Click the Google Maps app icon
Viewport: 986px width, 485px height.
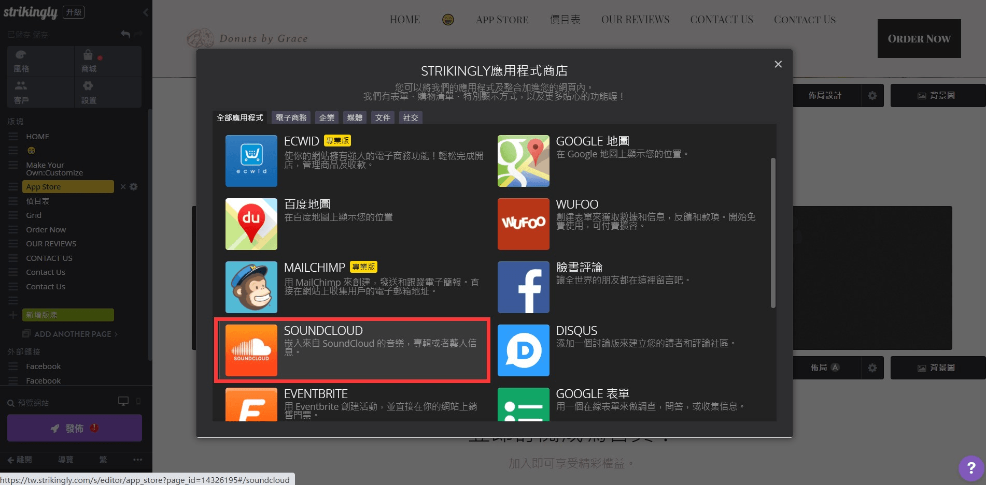click(523, 160)
